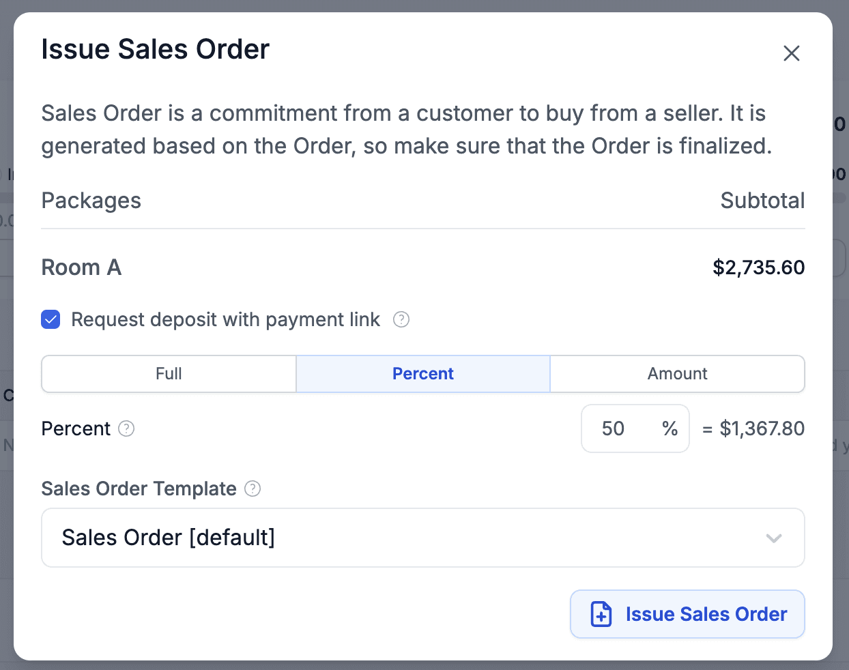Image resolution: width=849 pixels, height=670 pixels.
Task: Select the Room A package row
Action: click(x=423, y=267)
